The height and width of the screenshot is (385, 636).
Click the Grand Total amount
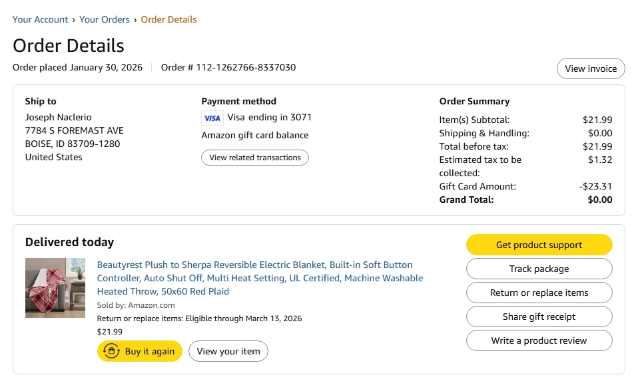600,199
